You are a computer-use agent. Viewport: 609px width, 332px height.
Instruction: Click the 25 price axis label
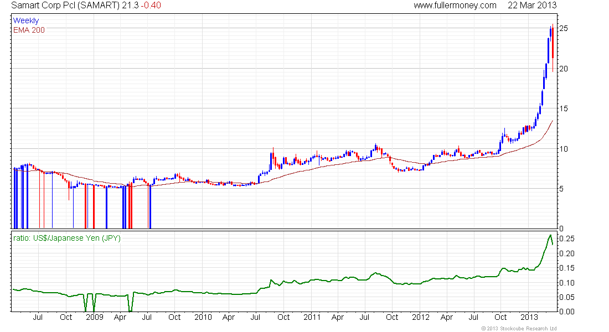(562, 28)
